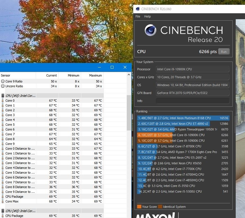Click Core 5 Distance to thermometer icon
Image resolution: width=245 pixels, height=218 pixels.
(x=3, y=172)
